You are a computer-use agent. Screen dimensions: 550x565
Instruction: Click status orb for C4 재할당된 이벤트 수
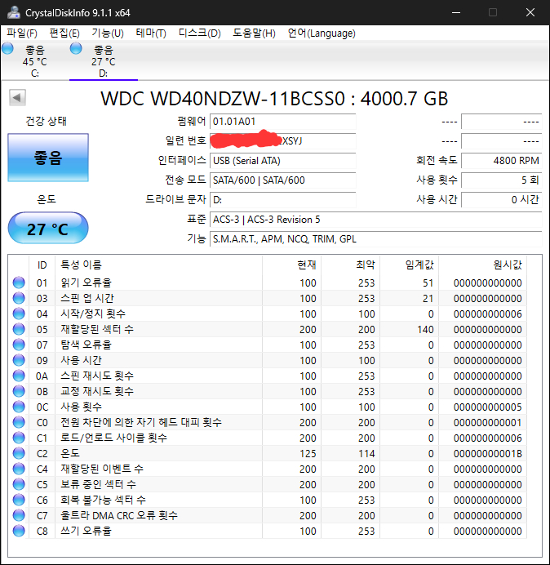(x=19, y=469)
